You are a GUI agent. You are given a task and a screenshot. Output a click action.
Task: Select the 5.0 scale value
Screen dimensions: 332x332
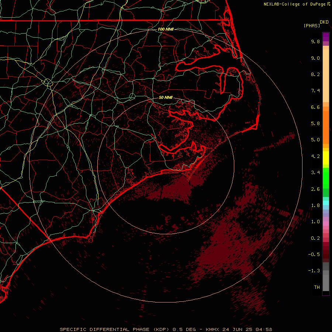(x=315, y=140)
